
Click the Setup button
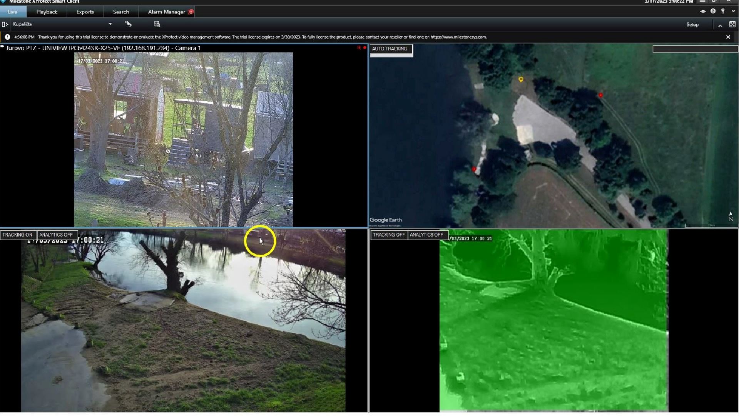(x=692, y=25)
